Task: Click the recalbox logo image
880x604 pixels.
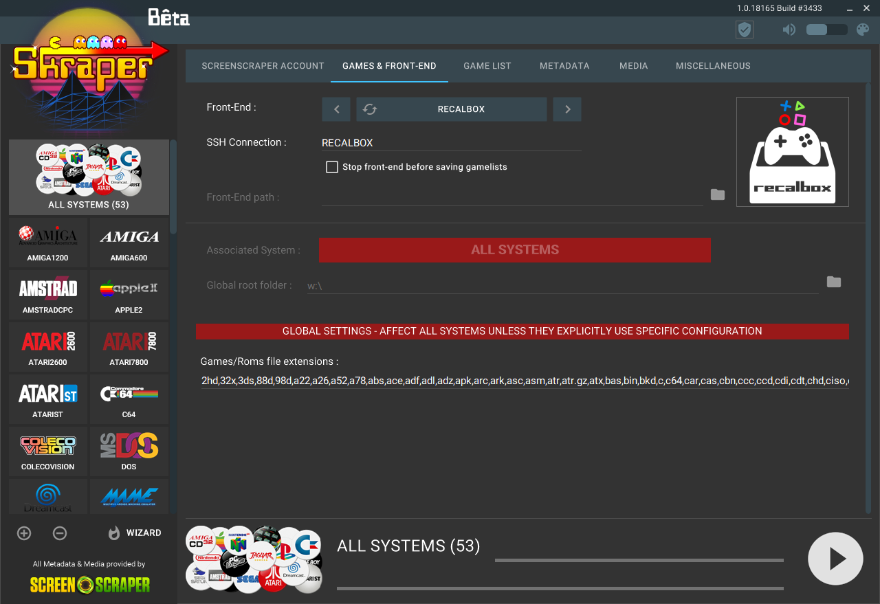Action: [793, 152]
